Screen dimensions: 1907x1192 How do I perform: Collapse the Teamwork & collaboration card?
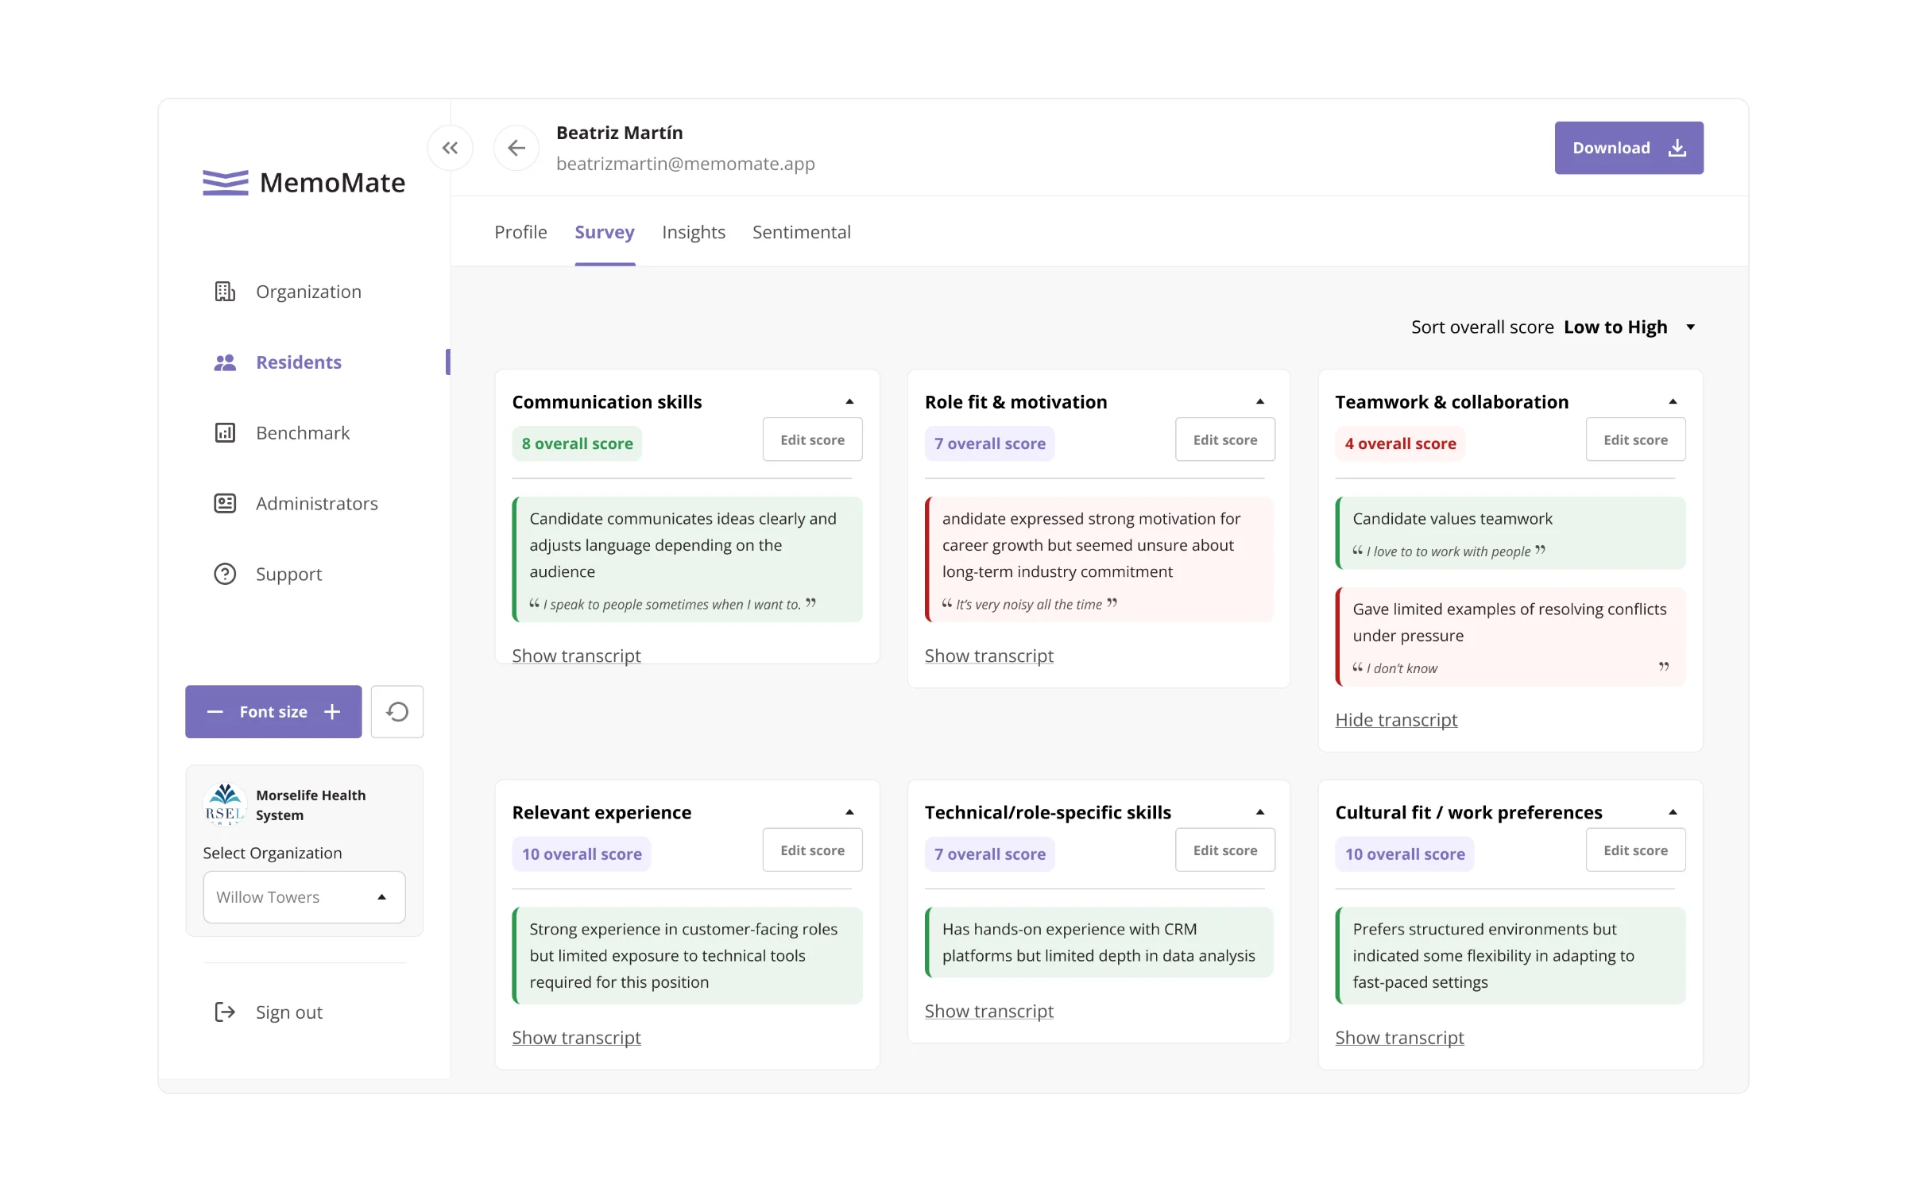coord(1673,402)
